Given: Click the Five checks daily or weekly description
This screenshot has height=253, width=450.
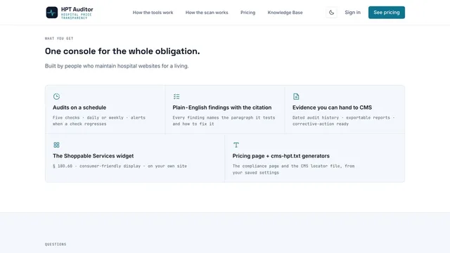Looking at the screenshot, I should [x=99, y=121].
